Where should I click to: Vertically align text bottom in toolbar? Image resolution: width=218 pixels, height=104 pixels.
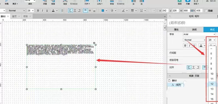tap(94, 11)
